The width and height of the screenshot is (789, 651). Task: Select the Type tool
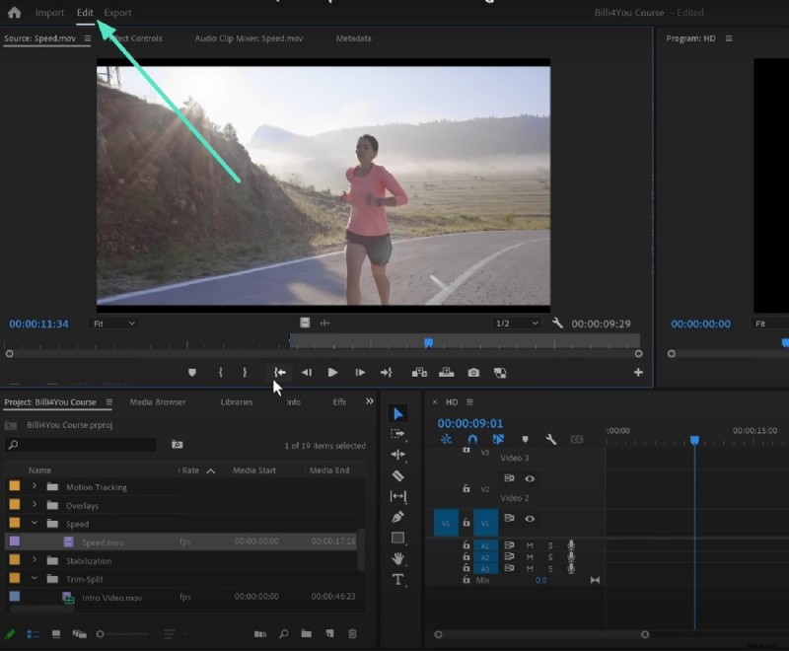click(399, 581)
